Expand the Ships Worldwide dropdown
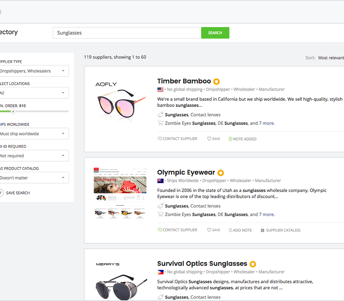This screenshot has height=301, width=344. point(33,134)
